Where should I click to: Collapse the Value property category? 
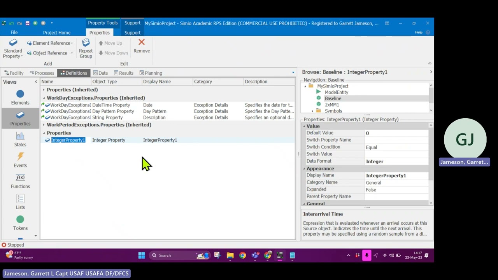tap(304, 126)
